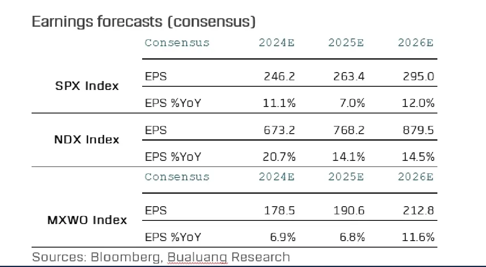Viewport: 486px width, 267px height.
Task: Select the MXWO Index row label
Action: (x=87, y=220)
